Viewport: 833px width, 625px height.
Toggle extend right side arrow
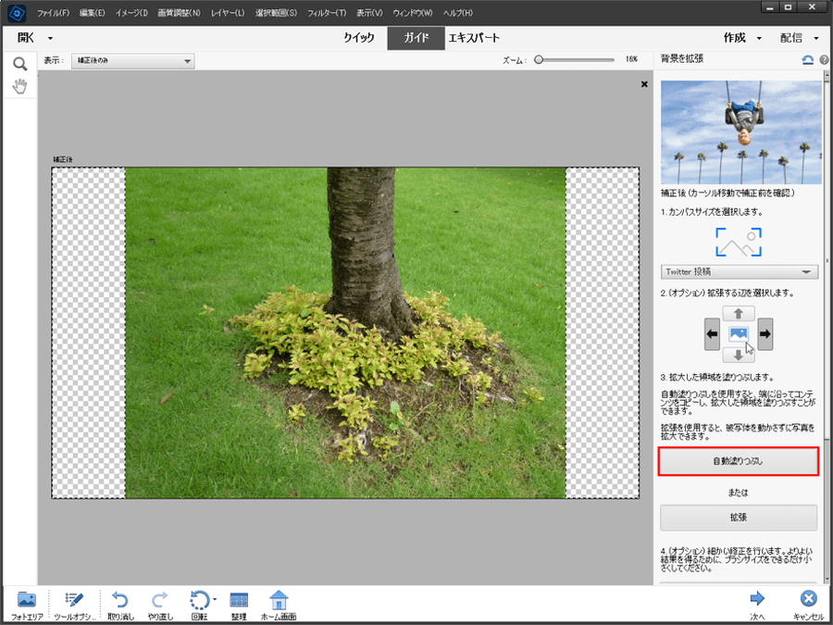pos(765,333)
